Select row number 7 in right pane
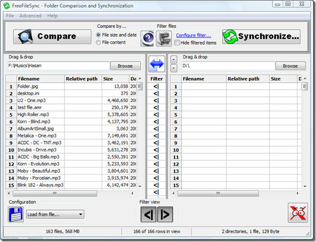Image resolution: width=316 pixels, height=242 pixels. pyautogui.click(x=176, y=129)
